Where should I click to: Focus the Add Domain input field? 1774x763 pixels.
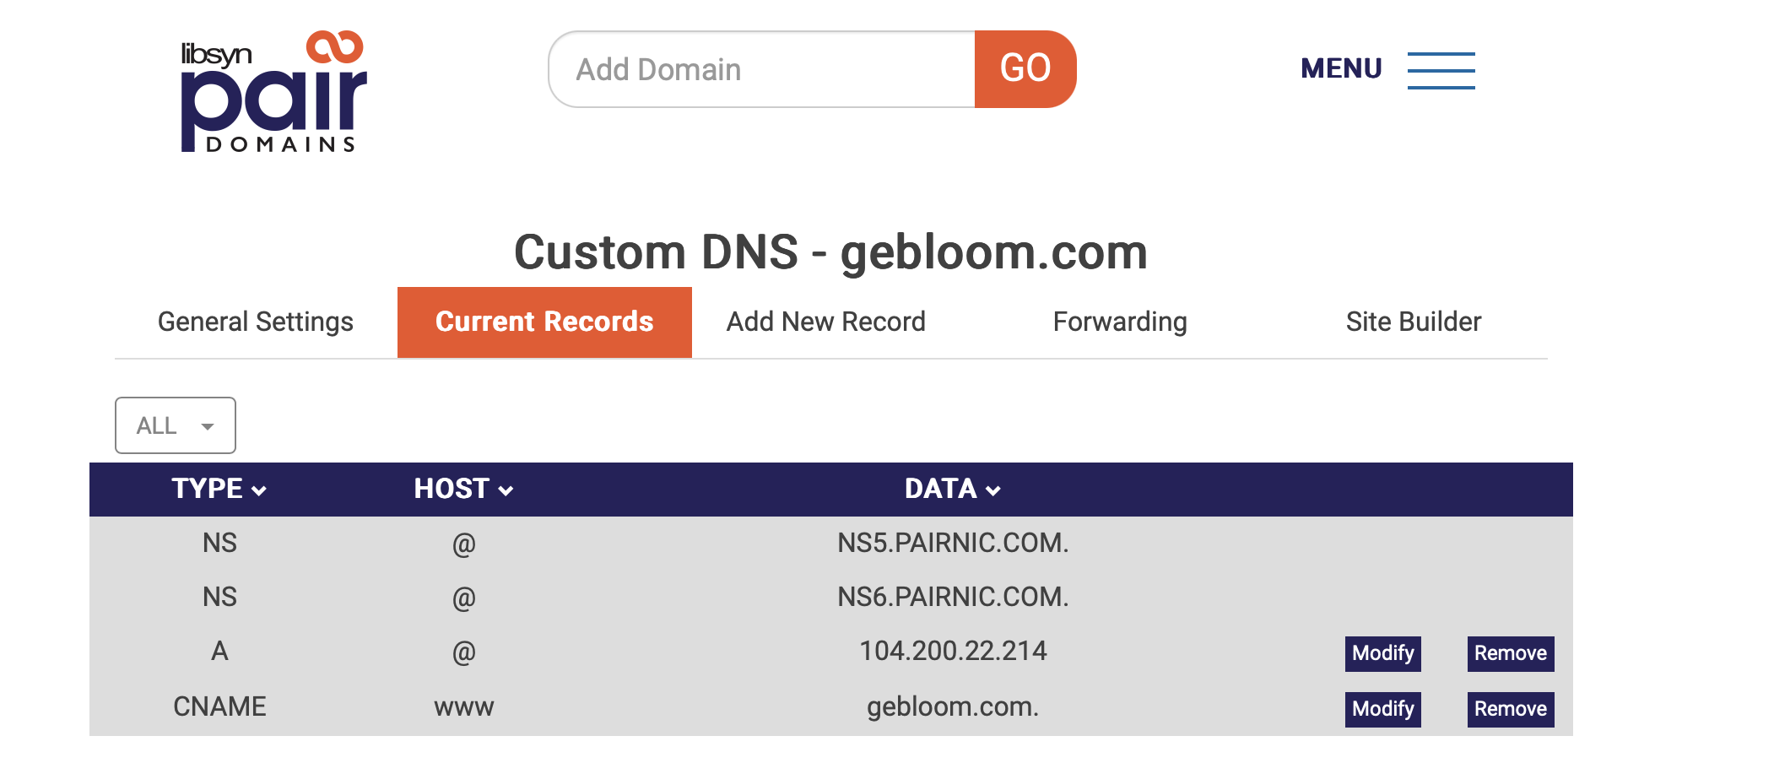click(762, 69)
